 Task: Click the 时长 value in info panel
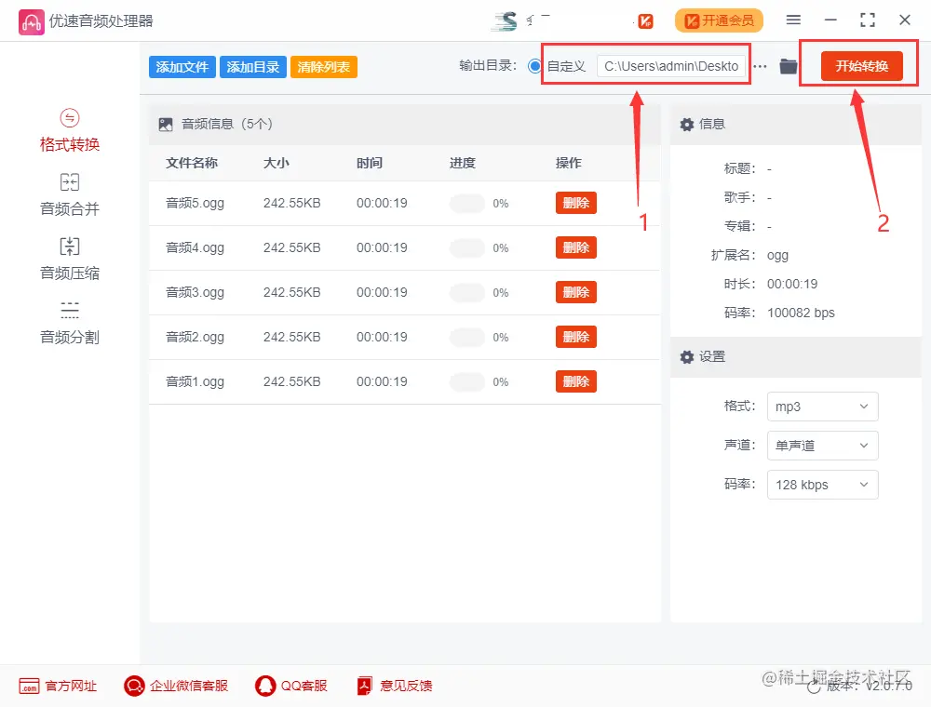pyautogui.click(x=792, y=284)
